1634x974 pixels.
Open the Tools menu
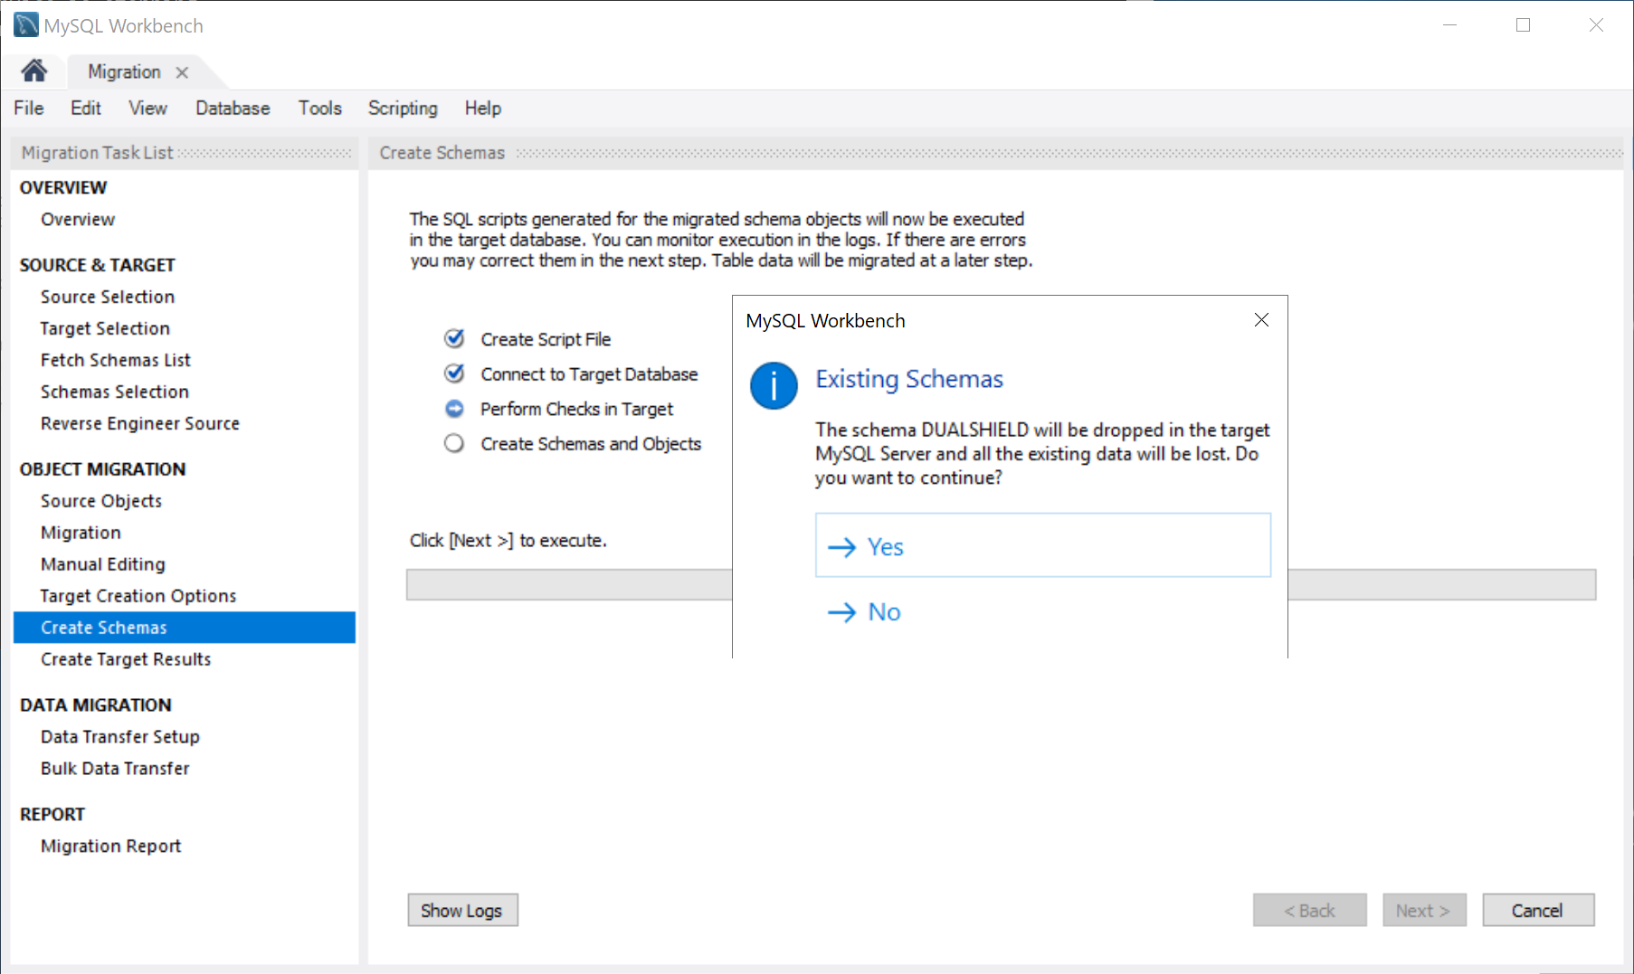click(x=319, y=109)
